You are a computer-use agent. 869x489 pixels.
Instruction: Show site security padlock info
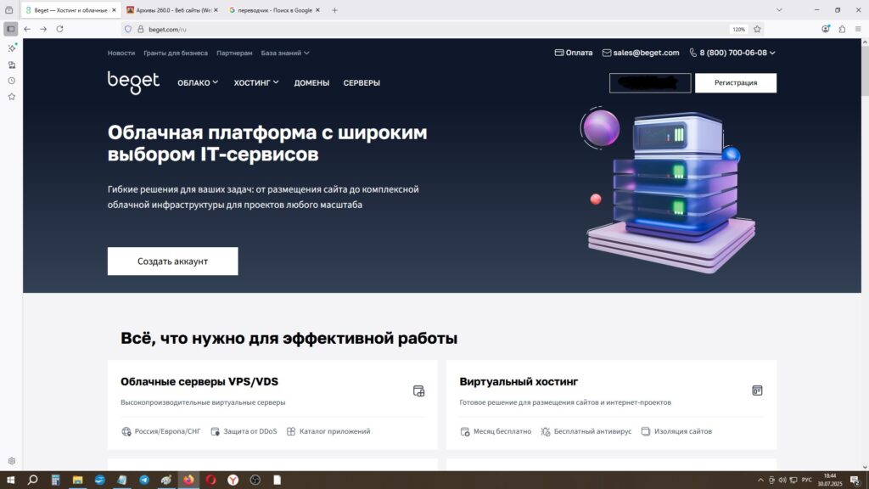[x=140, y=29]
